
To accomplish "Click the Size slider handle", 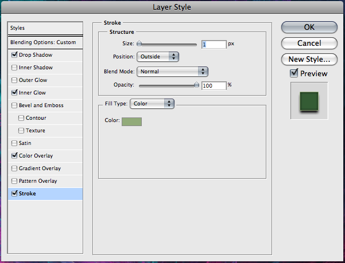I will pos(139,44).
